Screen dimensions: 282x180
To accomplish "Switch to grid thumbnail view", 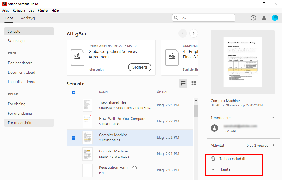I will pos(194,83).
